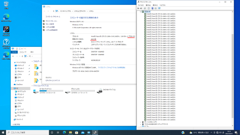Open システムの詳細設定 link
This screenshot has width=240, height=135.
[51, 30]
